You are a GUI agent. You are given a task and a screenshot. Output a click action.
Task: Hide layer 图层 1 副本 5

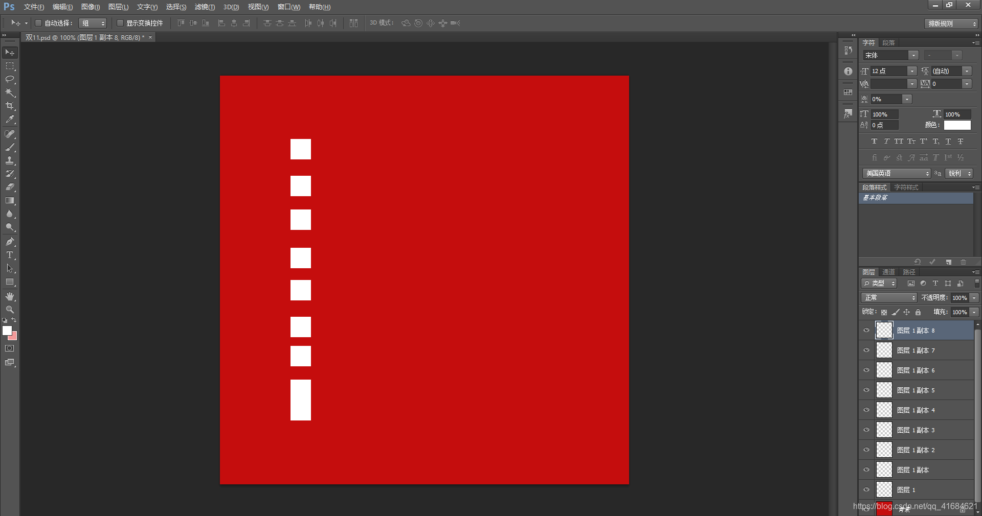click(866, 390)
